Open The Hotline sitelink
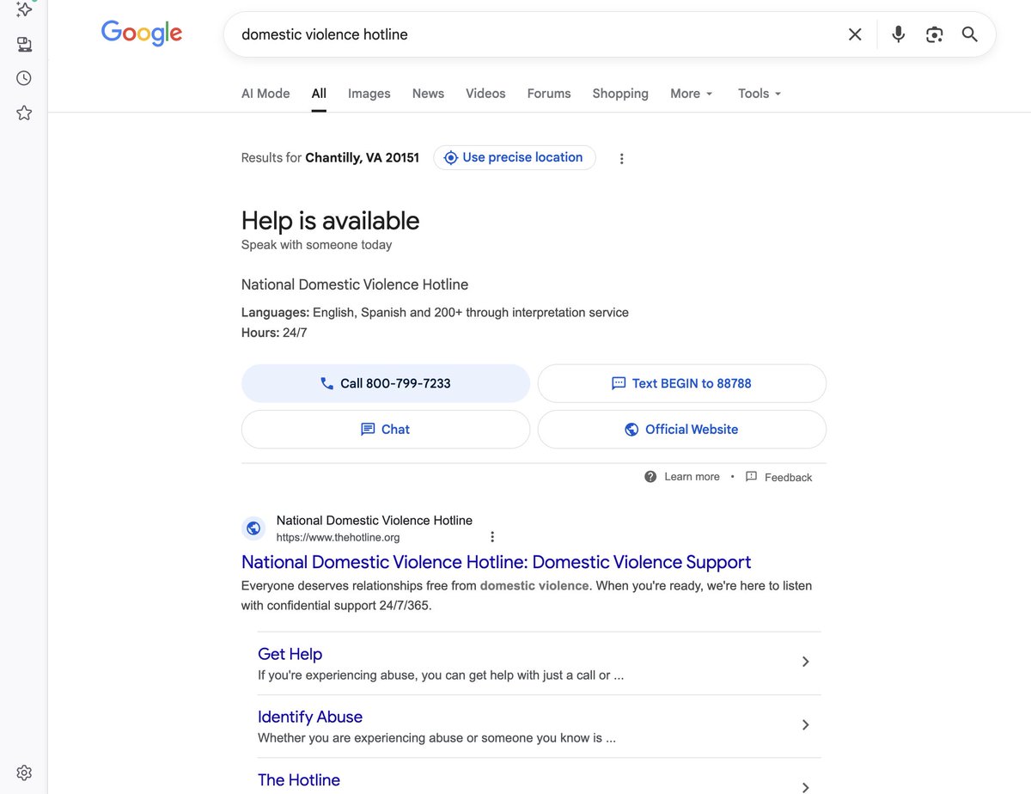The width and height of the screenshot is (1031, 794). (299, 780)
